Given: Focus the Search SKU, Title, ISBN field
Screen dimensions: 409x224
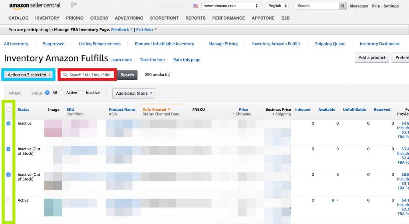Looking at the screenshot, I should click(x=87, y=75).
